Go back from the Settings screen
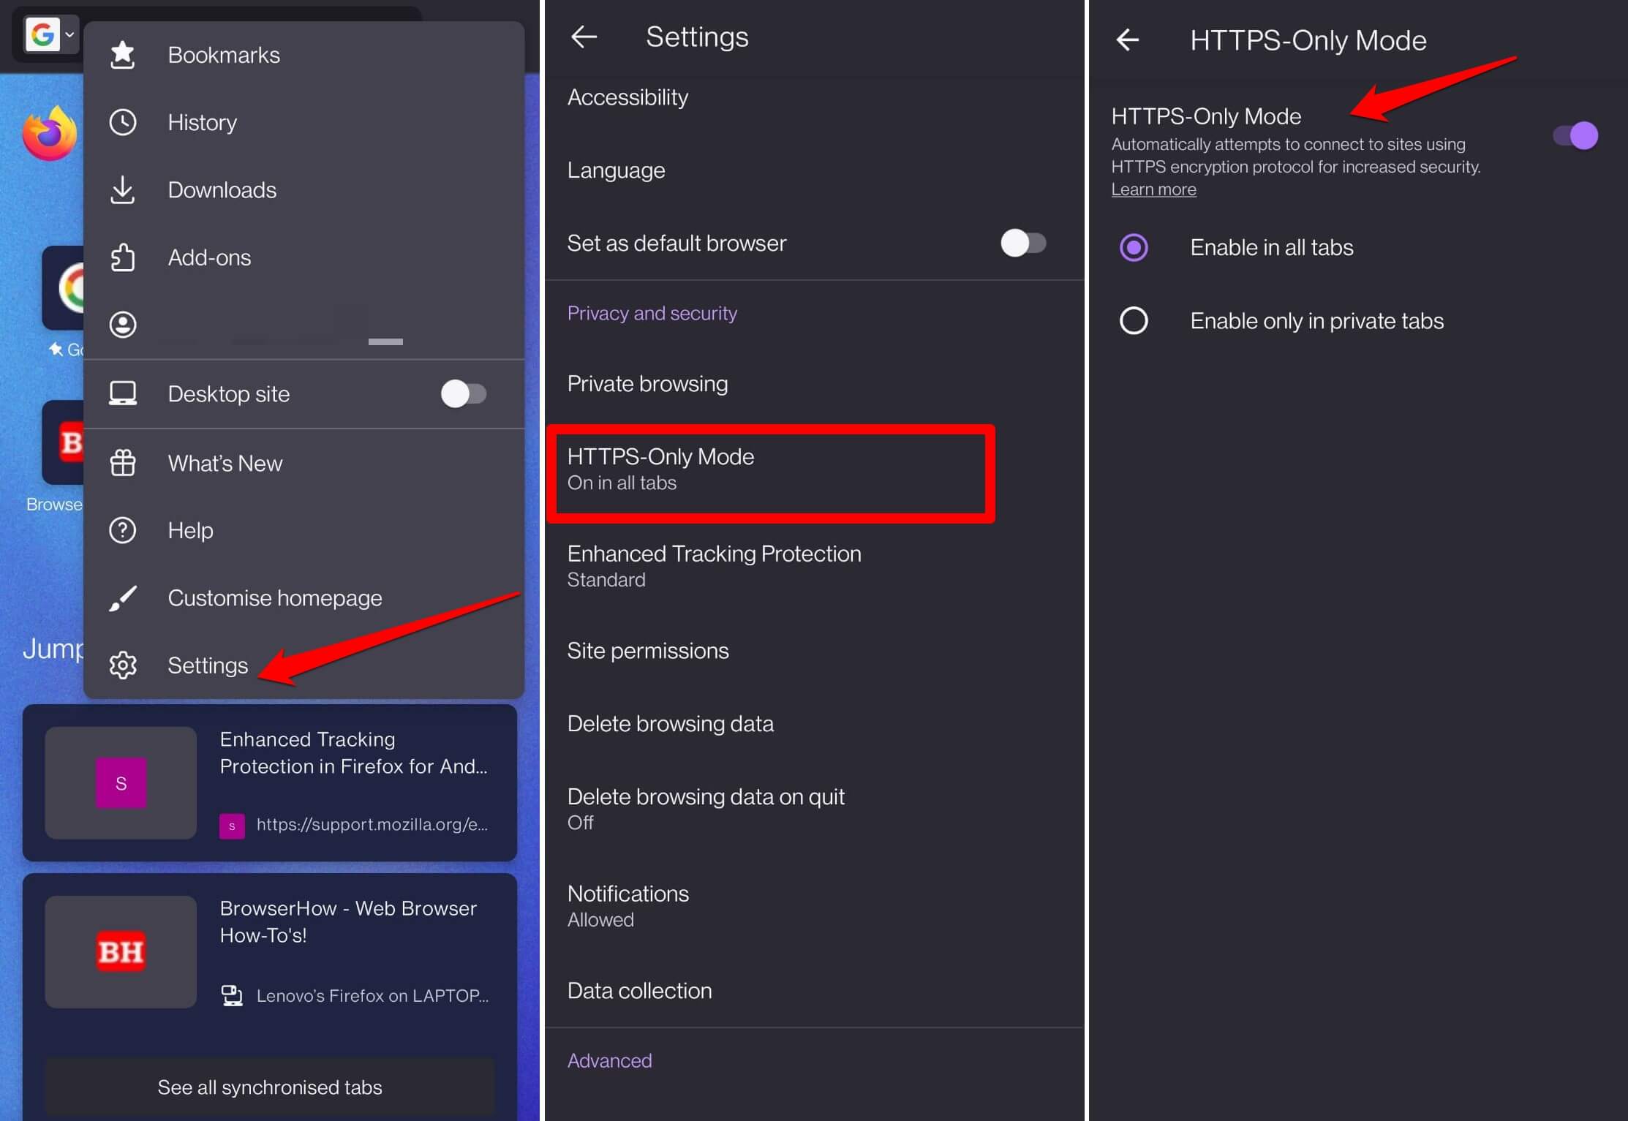 (584, 37)
